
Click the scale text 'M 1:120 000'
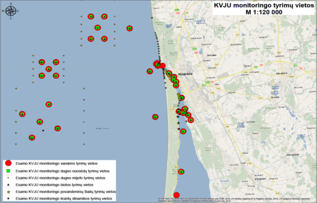[264, 12]
